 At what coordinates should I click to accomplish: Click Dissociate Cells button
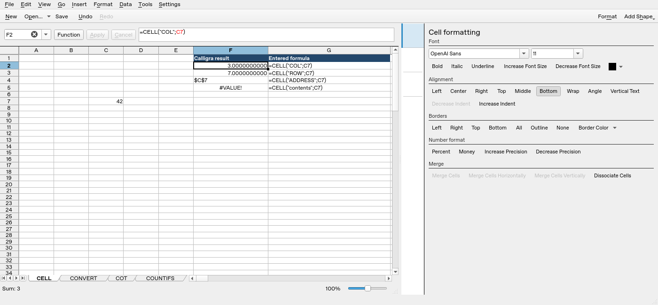[612, 175]
